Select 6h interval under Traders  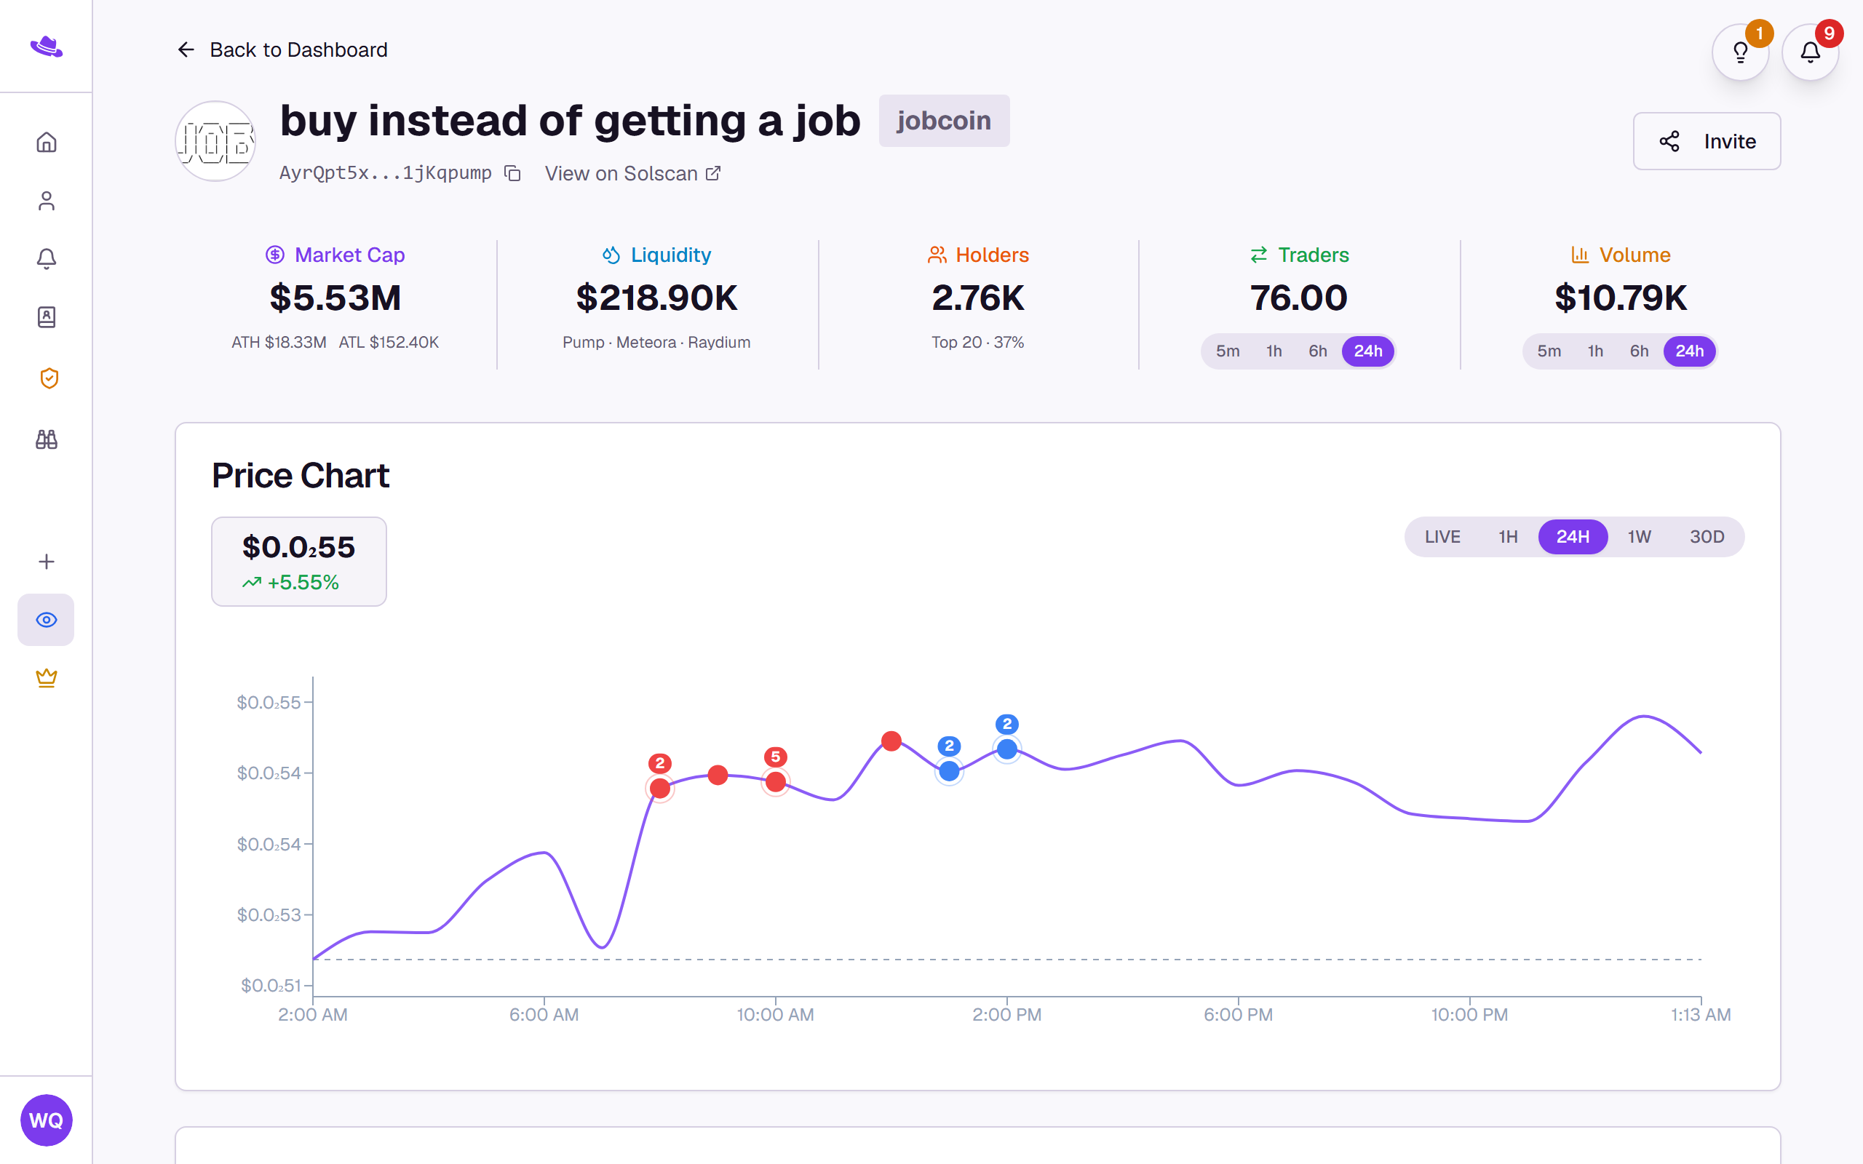[x=1318, y=351]
